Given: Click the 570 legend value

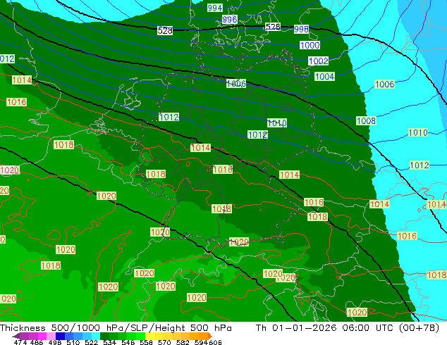Looking at the screenshot, I should [x=164, y=342].
